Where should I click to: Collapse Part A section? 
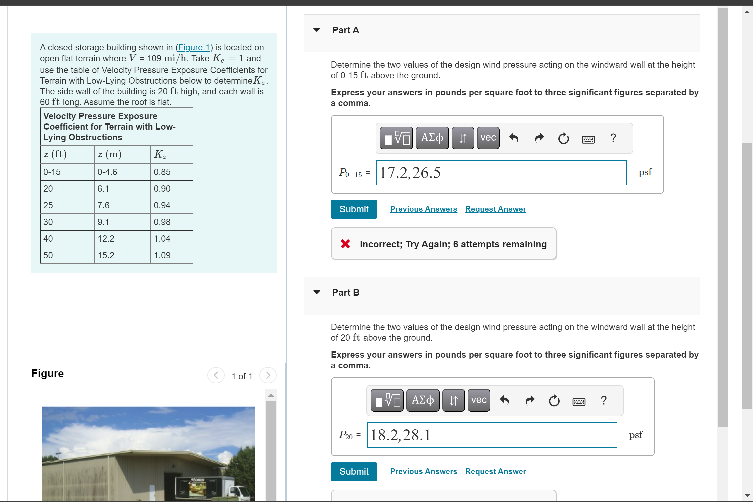click(317, 30)
